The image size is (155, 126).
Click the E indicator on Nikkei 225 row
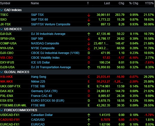(89, 82)
